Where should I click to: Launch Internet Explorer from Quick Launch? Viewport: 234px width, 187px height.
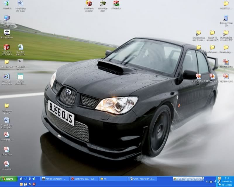(25, 179)
